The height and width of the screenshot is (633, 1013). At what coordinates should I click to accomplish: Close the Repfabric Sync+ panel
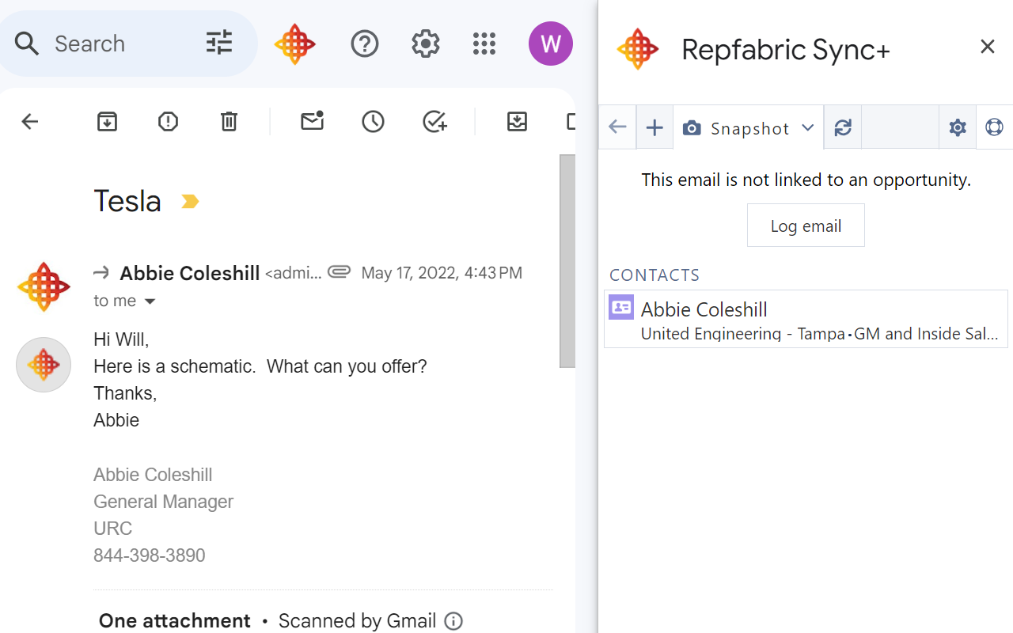[x=988, y=47]
